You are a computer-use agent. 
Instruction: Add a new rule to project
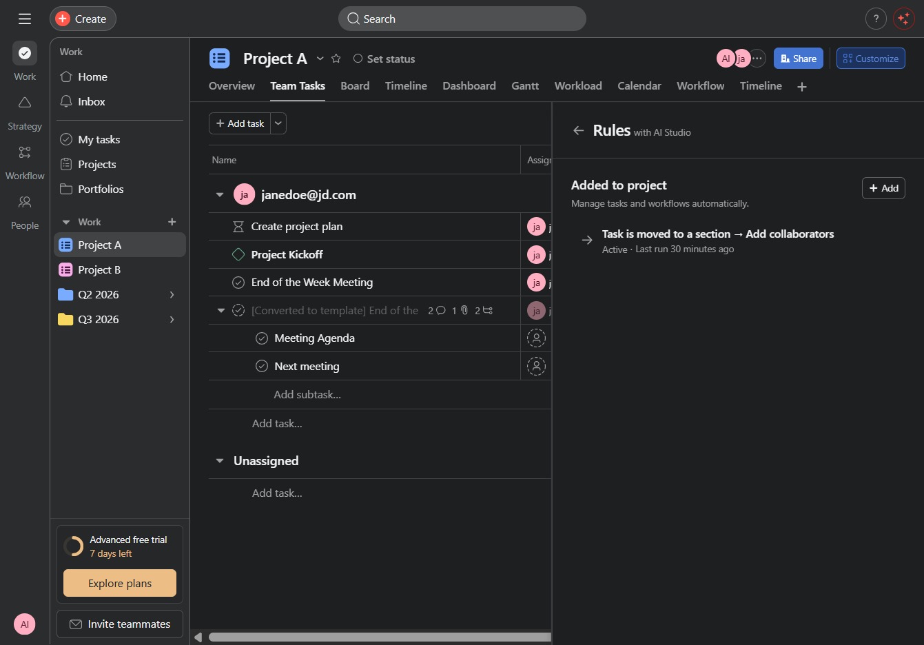click(x=883, y=188)
